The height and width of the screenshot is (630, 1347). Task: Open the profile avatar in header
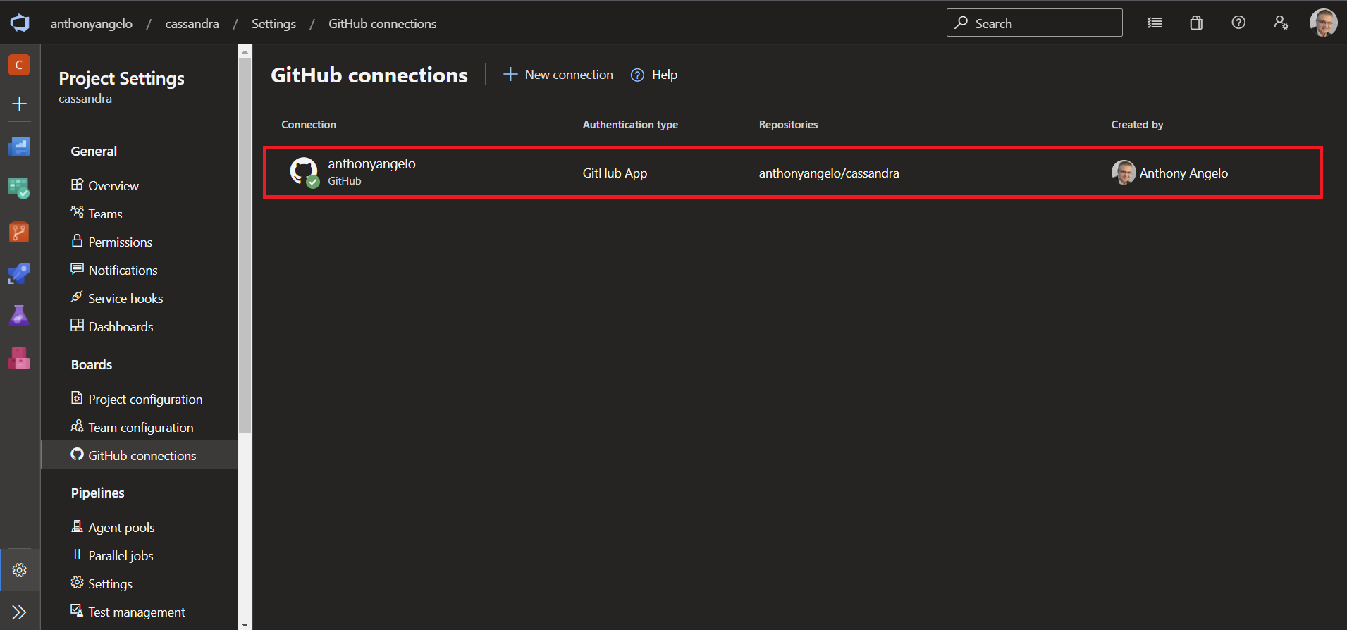1323,23
